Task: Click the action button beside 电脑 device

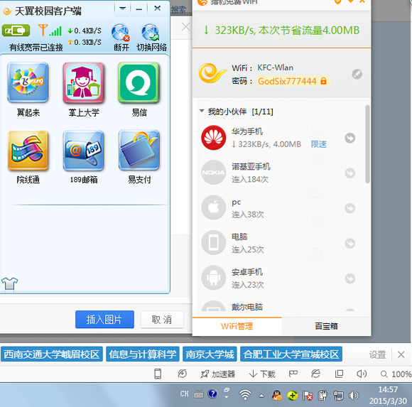Action: coord(349,244)
